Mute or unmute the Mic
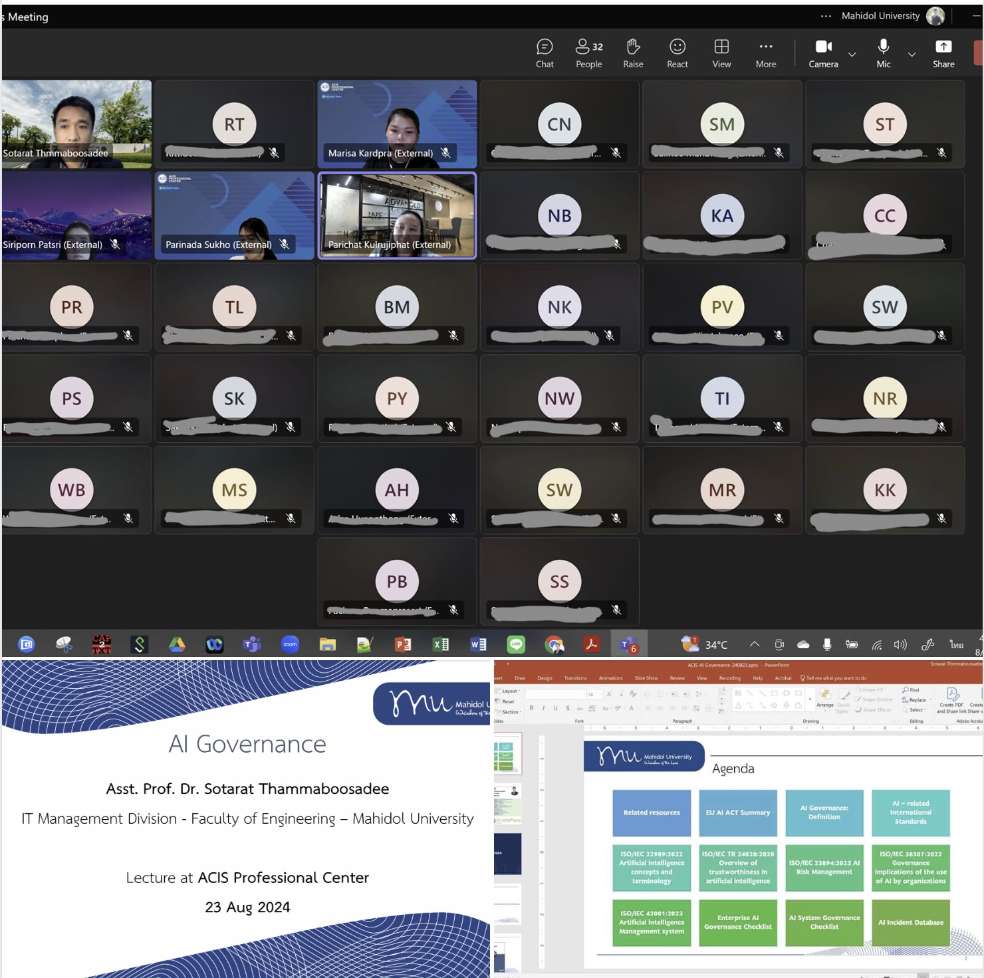The image size is (984, 978). (883, 53)
